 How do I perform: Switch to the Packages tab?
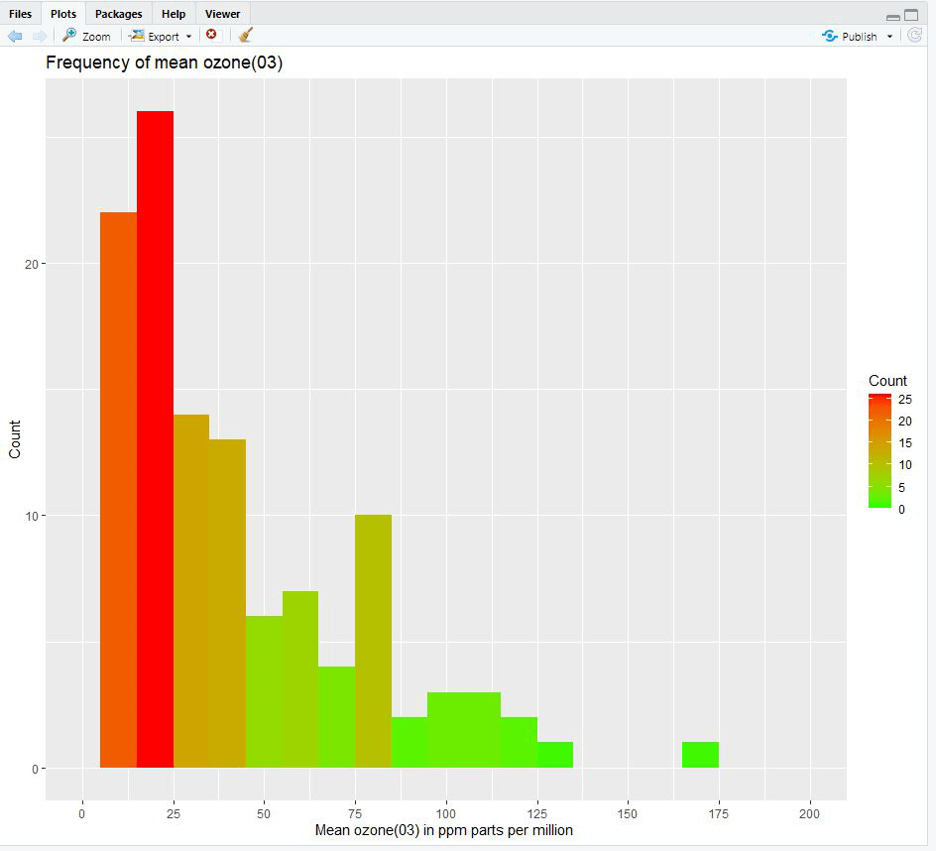118,13
